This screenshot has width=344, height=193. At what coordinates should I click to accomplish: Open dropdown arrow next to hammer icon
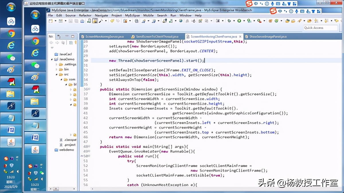106,21
